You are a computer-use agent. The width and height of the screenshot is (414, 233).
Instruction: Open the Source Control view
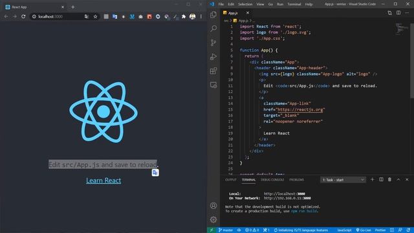pos(213,43)
